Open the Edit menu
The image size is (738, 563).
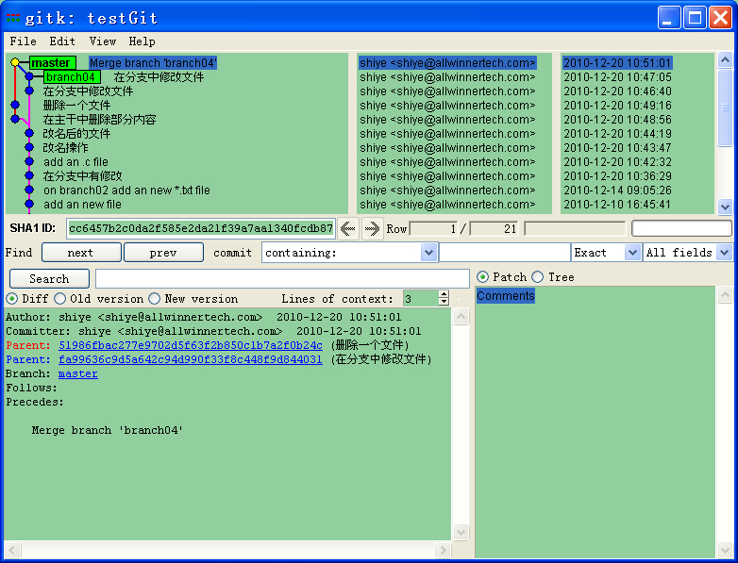62,41
